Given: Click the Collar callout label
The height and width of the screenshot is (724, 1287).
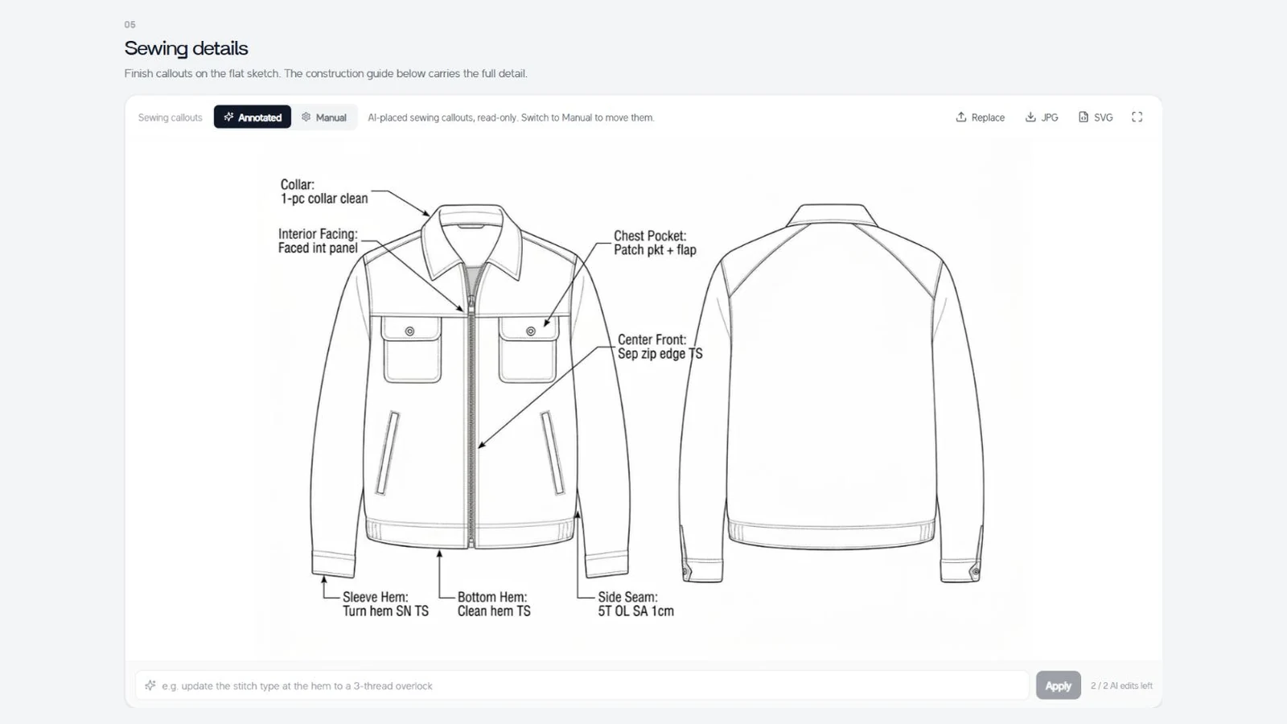Looking at the screenshot, I should click(x=323, y=191).
